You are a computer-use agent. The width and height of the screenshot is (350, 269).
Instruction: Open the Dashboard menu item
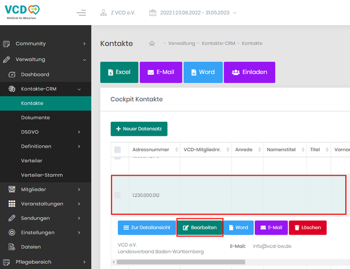[45, 75]
